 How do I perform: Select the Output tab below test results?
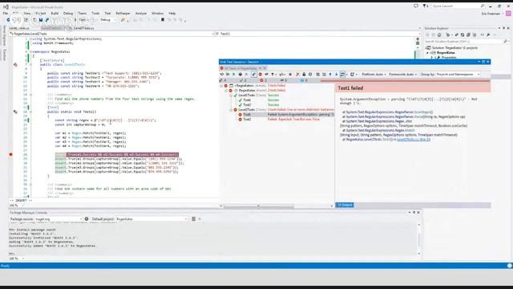(x=345, y=206)
